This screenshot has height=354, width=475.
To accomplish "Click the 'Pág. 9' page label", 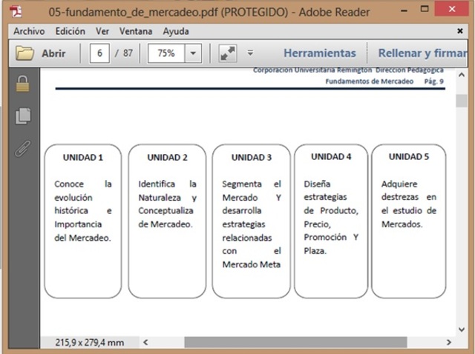I will (x=433, y=81).
